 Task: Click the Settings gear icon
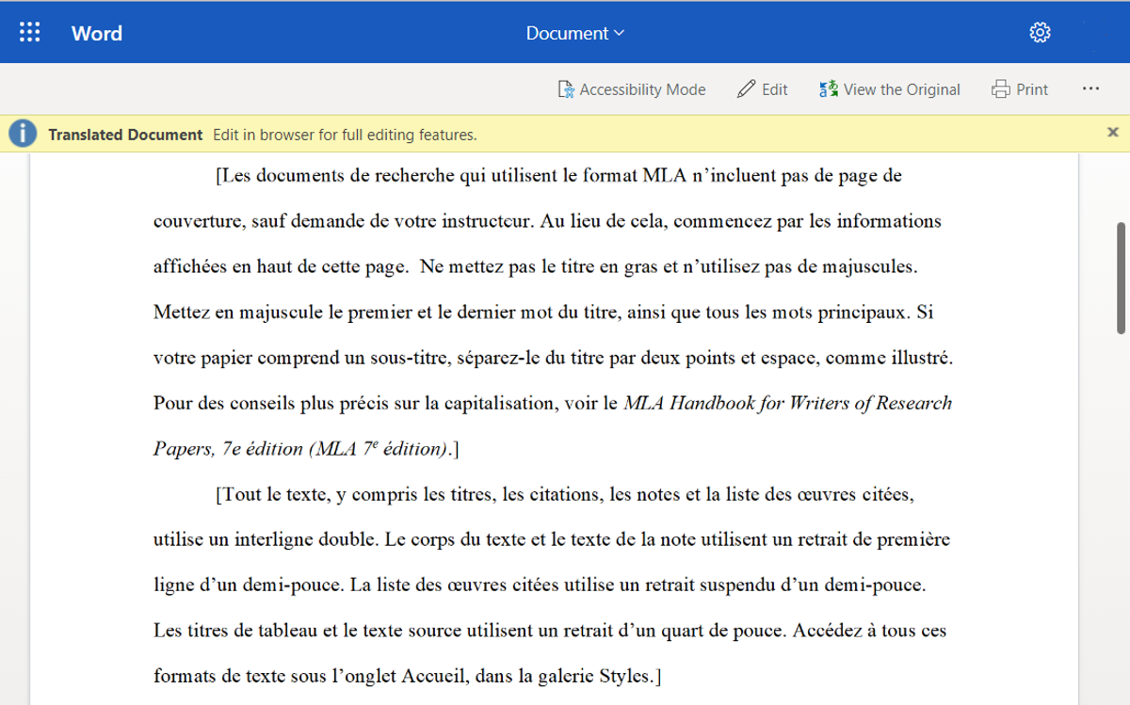(1040, 31)
